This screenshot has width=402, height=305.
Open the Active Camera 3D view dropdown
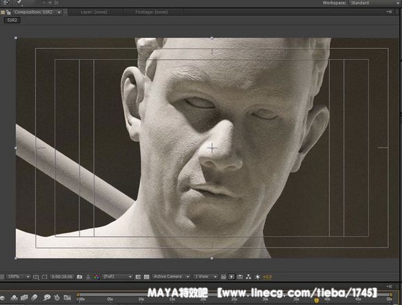pyautogui.click(x=171, y=277)
